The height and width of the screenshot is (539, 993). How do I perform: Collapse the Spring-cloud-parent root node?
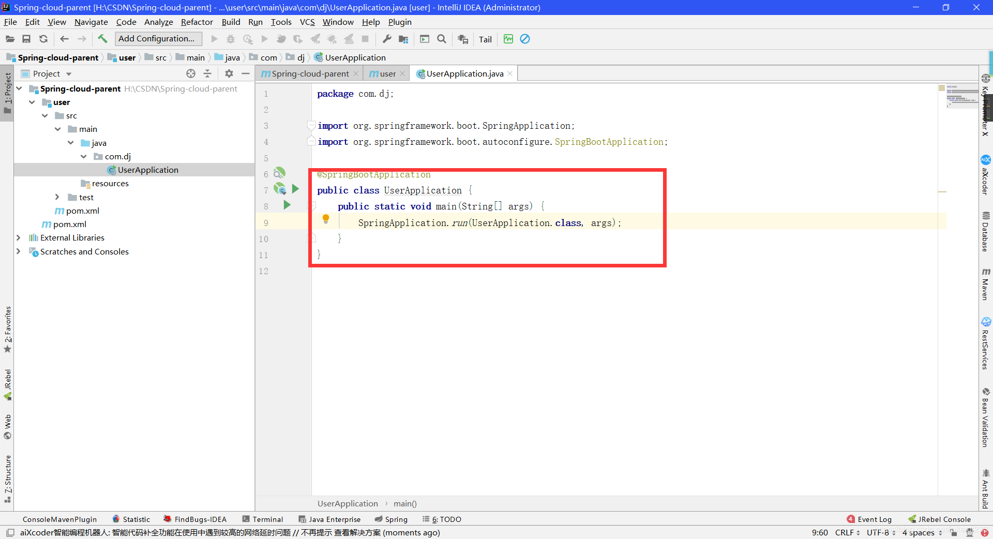pos(19,88)
